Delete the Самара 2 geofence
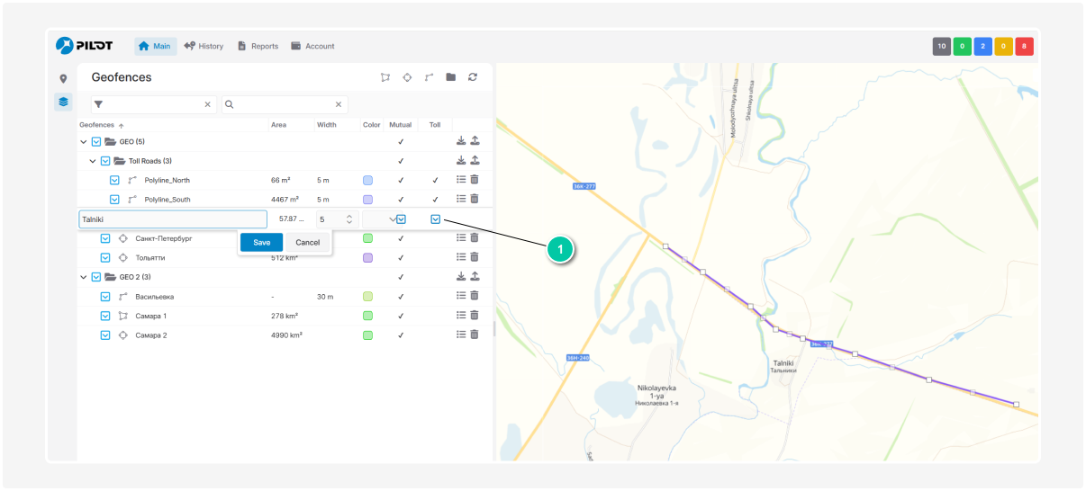The height and width of the screenshot is (491, 1086). [x=475, y=335]
